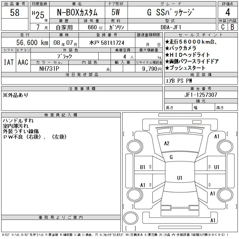Click the sales point ★バックカメラ
Image resolution: width=239 pixels, height=239 pixels.
click(181, 48)
